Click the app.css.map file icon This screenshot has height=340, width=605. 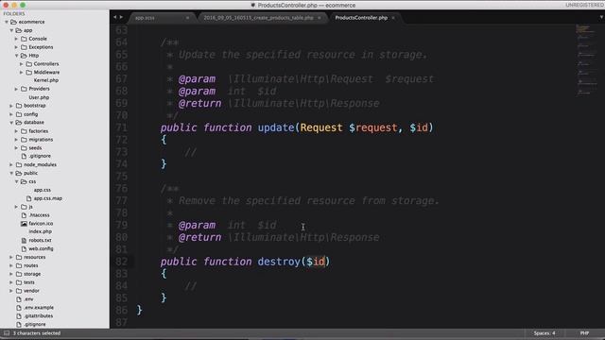click(x=29, y=198)
